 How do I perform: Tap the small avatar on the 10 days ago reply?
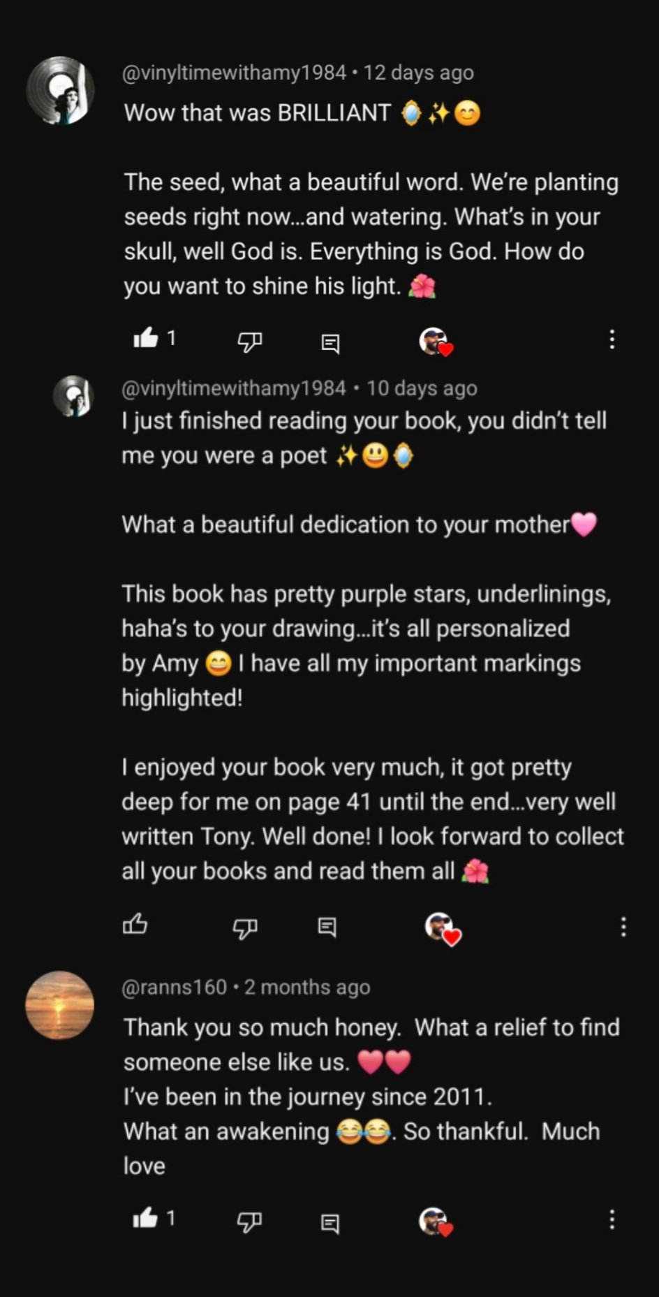73,396
